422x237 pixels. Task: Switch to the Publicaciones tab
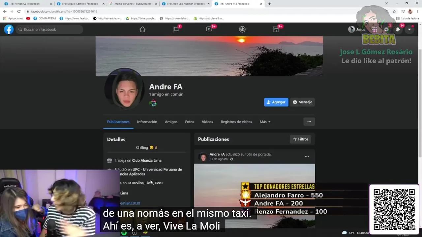click(118, 122)
